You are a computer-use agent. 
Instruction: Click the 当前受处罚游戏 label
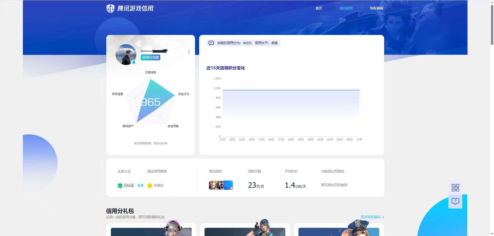332,171
